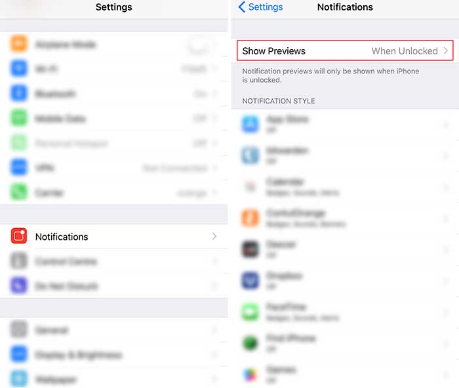Open the green FaceTime app icon
Screen dimensions: 459x388
250,312
